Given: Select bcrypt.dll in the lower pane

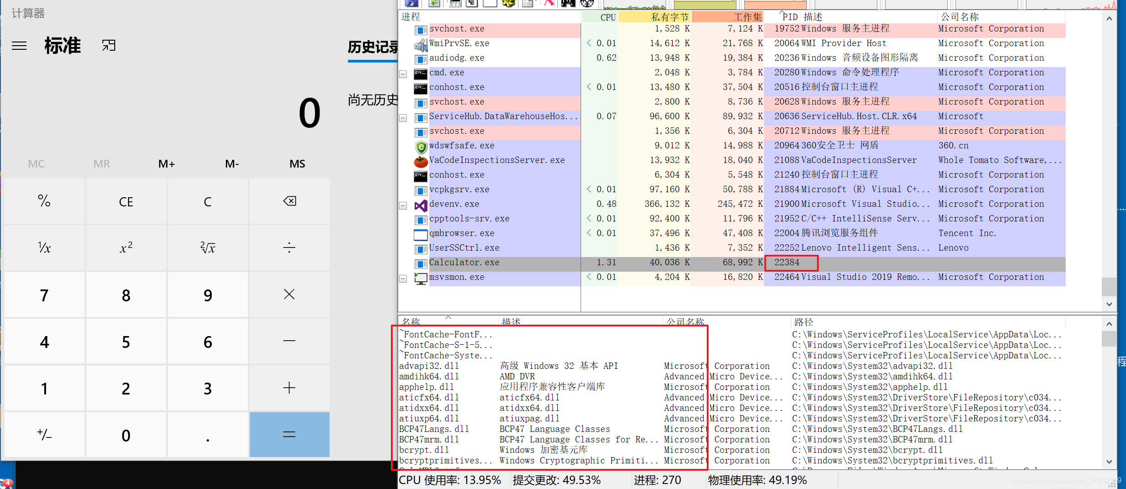Looking at the screenshot, I should [732, 450].
